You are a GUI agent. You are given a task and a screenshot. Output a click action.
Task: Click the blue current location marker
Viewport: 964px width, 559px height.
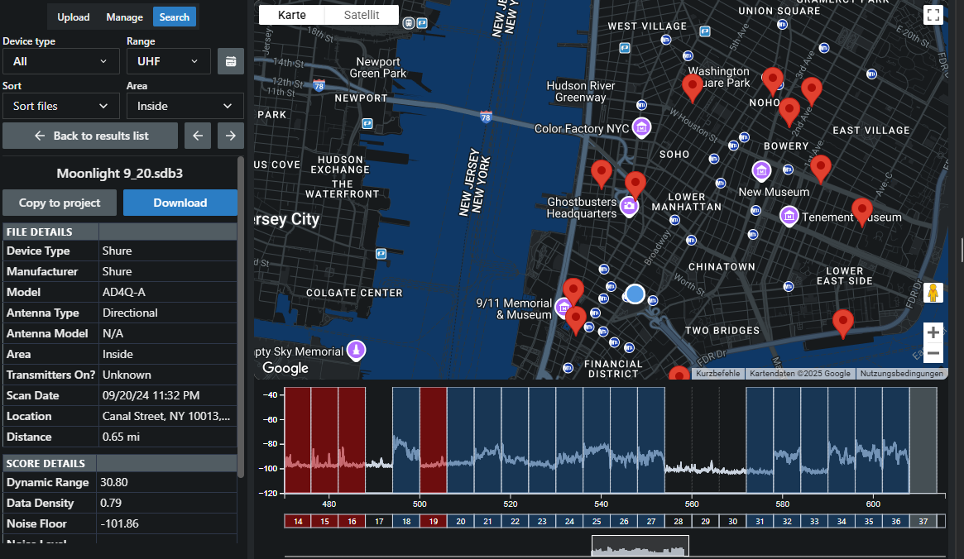tap(635, 294)
